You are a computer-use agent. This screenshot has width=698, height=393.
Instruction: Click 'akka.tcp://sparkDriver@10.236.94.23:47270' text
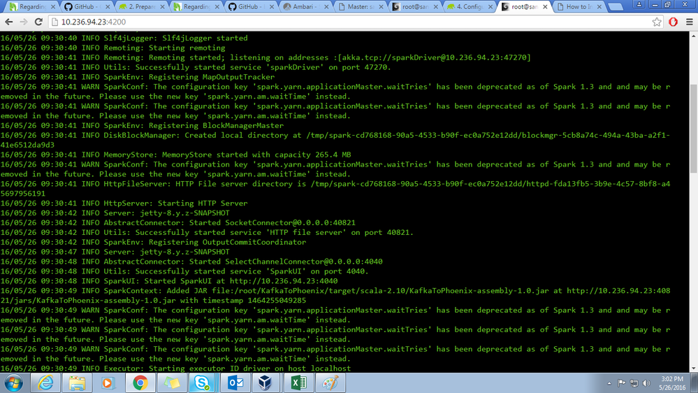436,57
